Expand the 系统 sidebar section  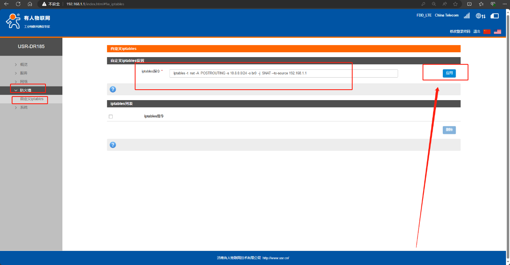(x=24, y=107)
